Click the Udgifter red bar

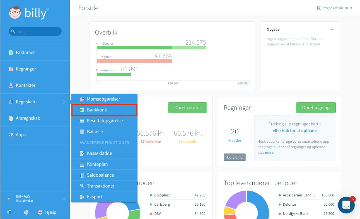[134, 61]
